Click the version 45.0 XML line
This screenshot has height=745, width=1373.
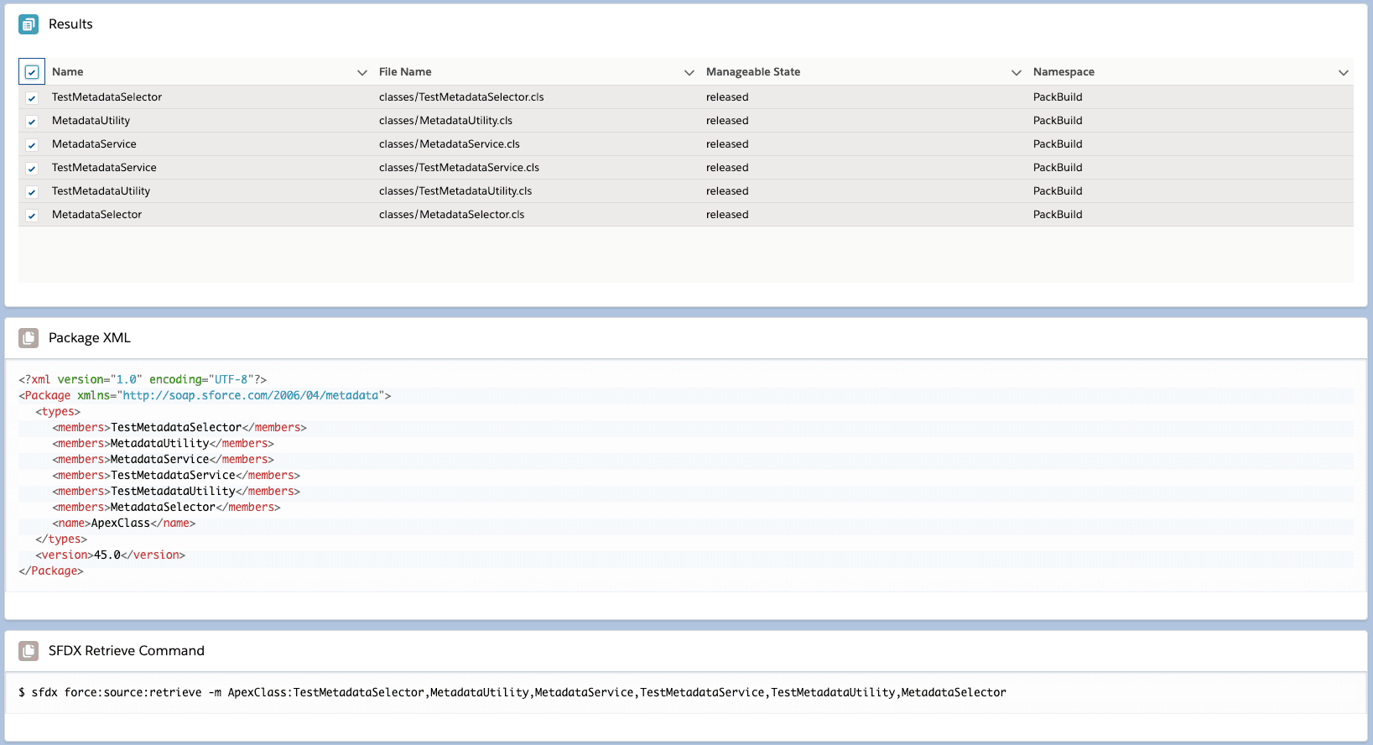click(x=110, y=555)
